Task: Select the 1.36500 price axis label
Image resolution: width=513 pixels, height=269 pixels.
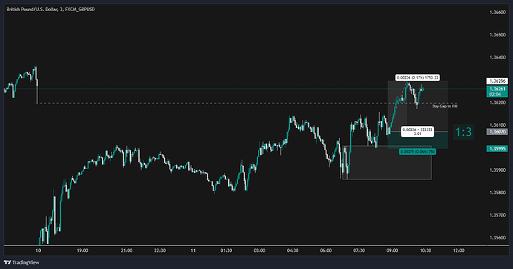Action: pos(497,35)
